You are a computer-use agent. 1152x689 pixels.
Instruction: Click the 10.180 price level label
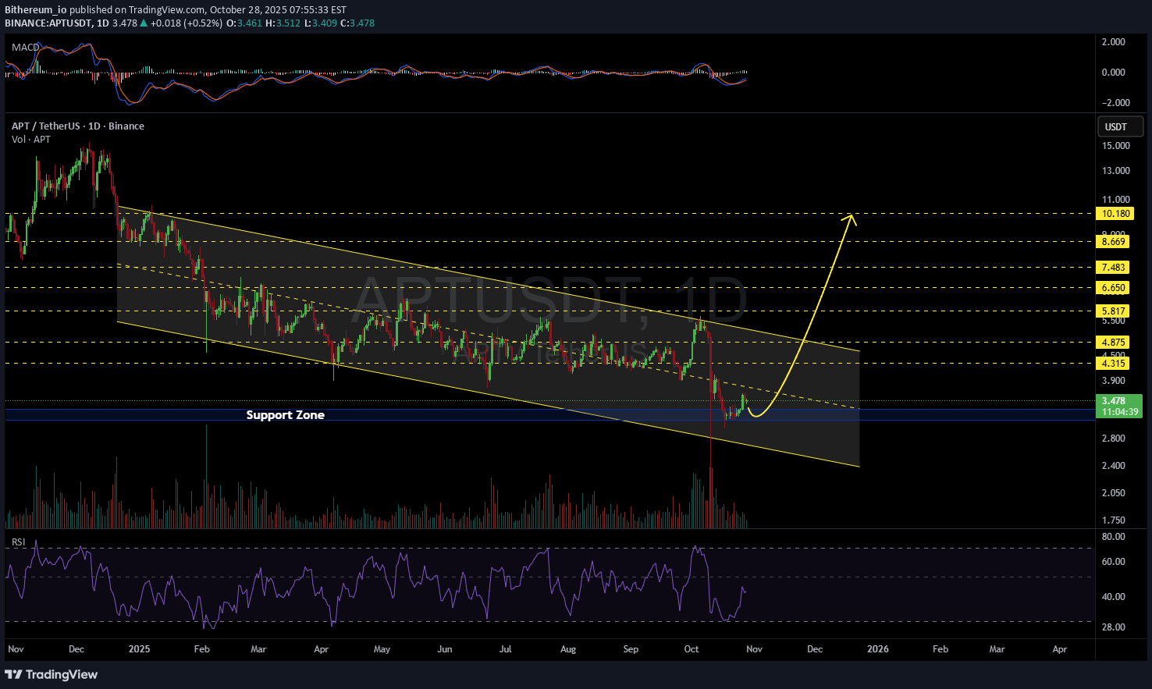[x=1115, y=214]
